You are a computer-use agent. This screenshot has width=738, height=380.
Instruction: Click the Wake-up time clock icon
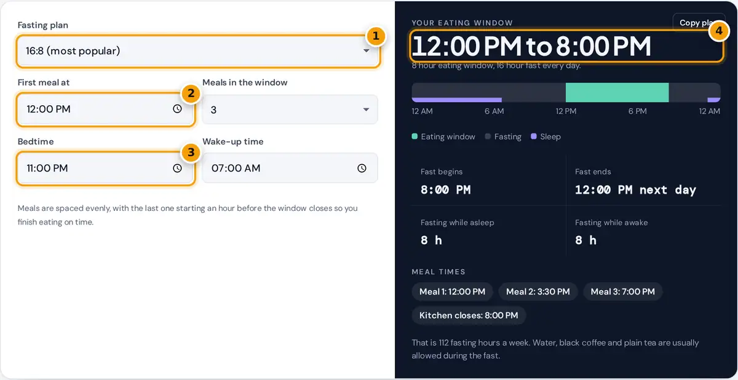point(362,168)
